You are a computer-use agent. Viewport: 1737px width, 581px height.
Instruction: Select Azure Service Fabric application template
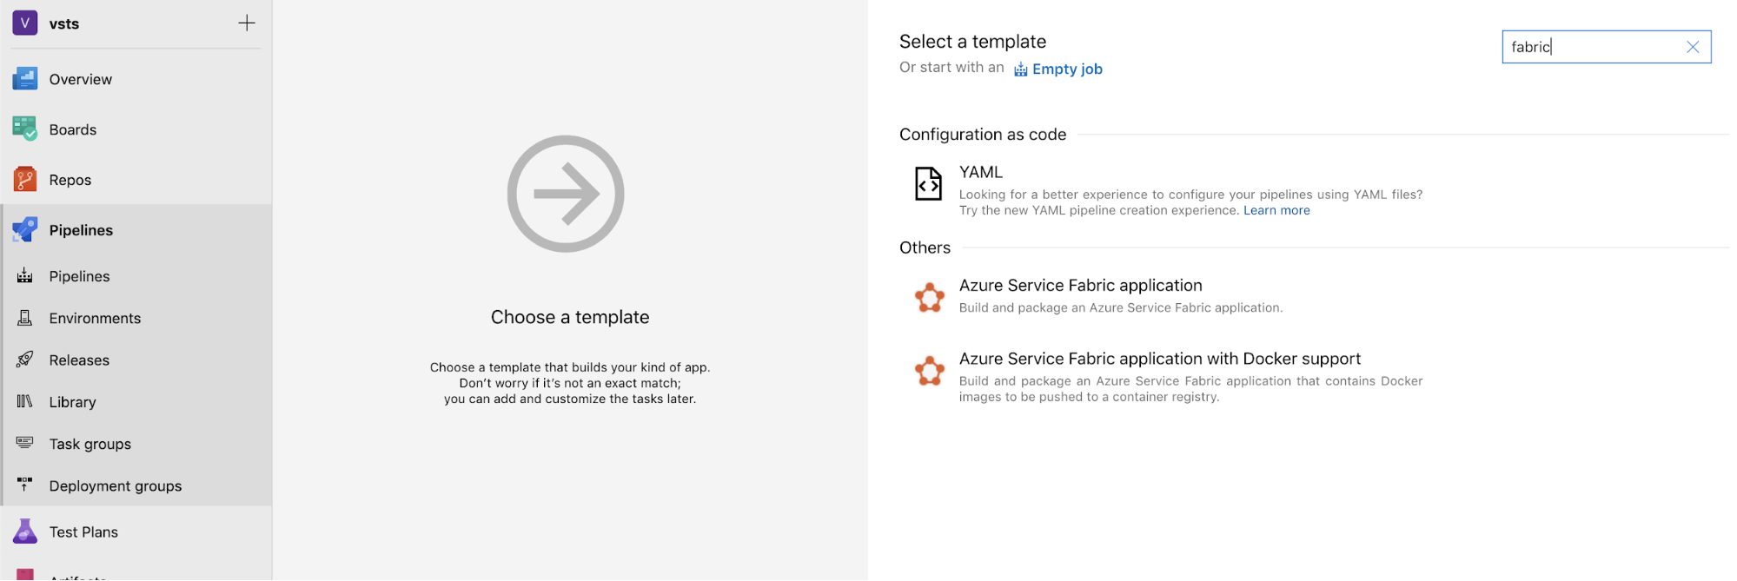[1080, 286]
